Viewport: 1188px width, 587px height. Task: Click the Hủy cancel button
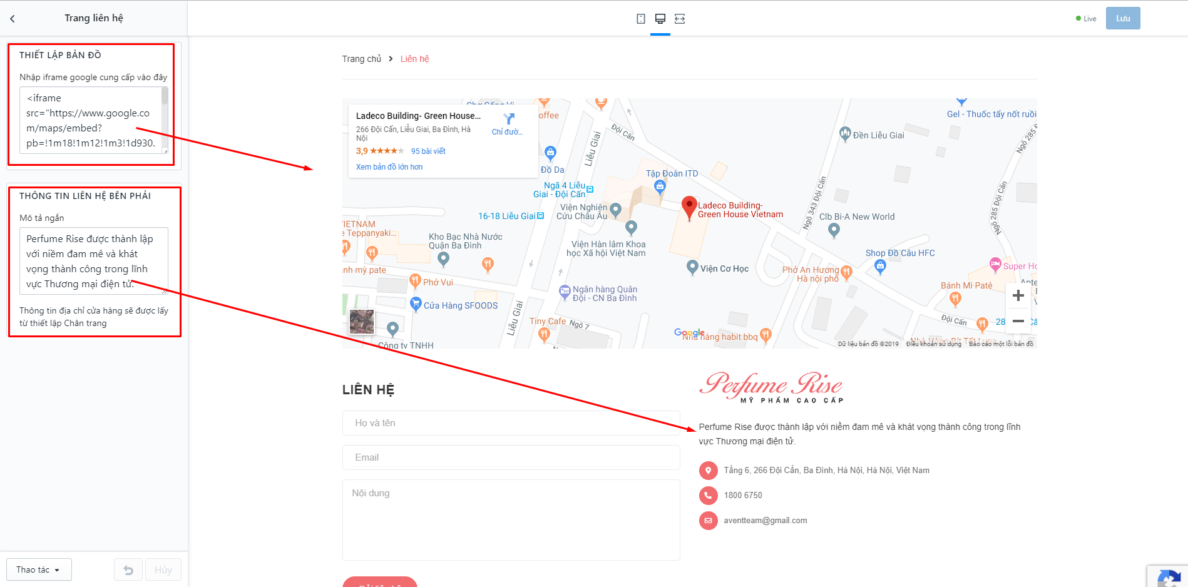tap(163, 569)
